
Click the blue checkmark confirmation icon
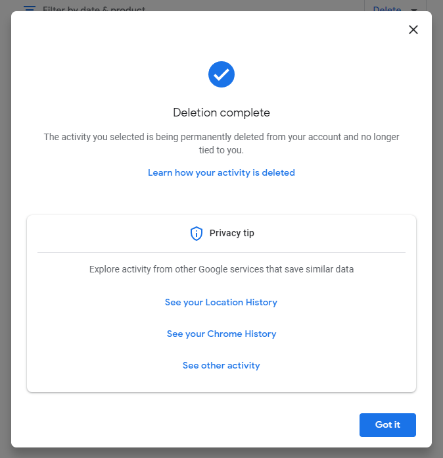(221, 74)
